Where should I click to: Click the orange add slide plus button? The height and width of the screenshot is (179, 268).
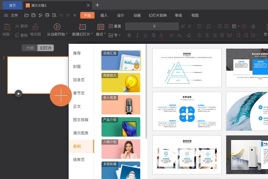61,95
